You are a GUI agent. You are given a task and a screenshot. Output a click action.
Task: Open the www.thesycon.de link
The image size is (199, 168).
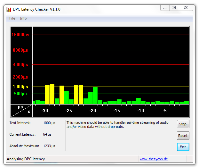pyautogui.click(x=154, y=159)
